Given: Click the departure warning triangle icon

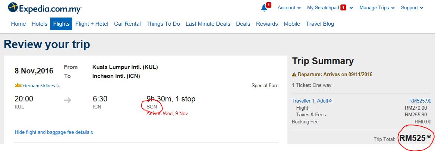Looking at the screenshot, I should (294, 75).
